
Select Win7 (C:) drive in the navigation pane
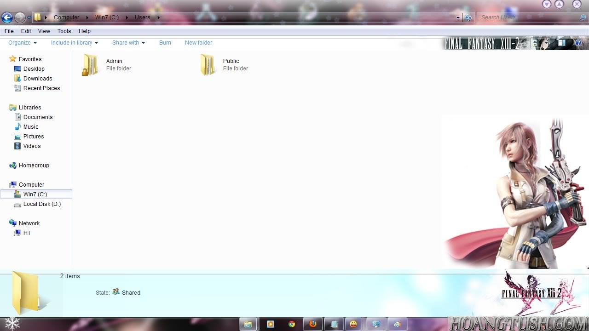(x=36, y=194)
